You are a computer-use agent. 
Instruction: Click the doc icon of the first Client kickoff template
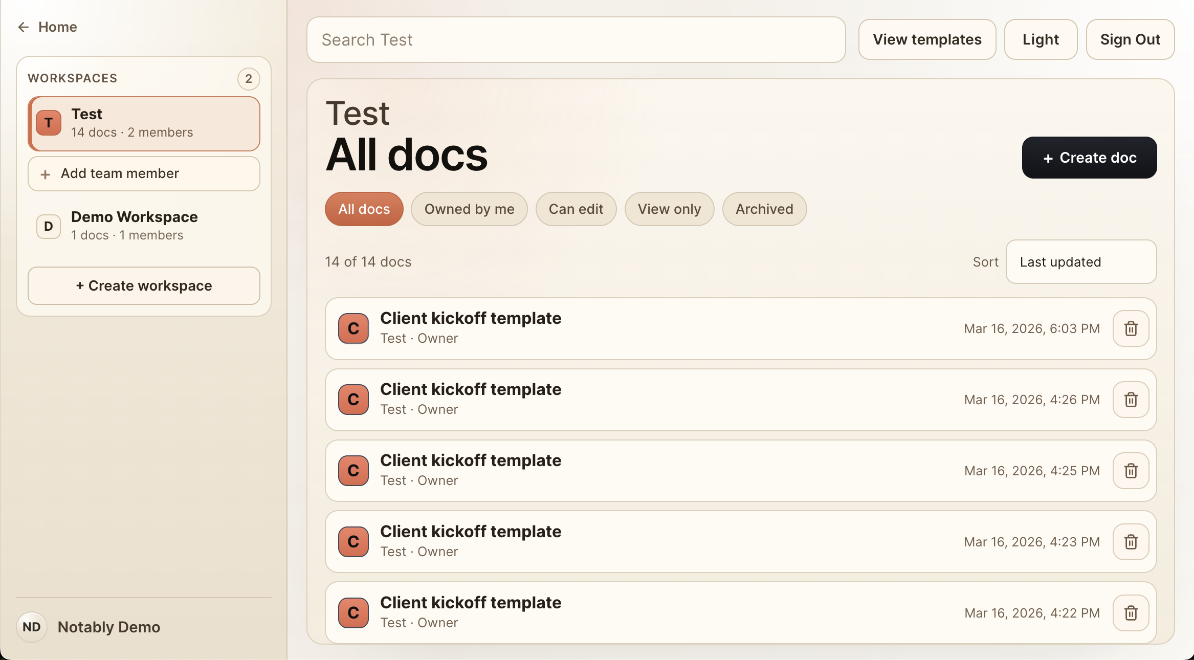tap(353, 328)
